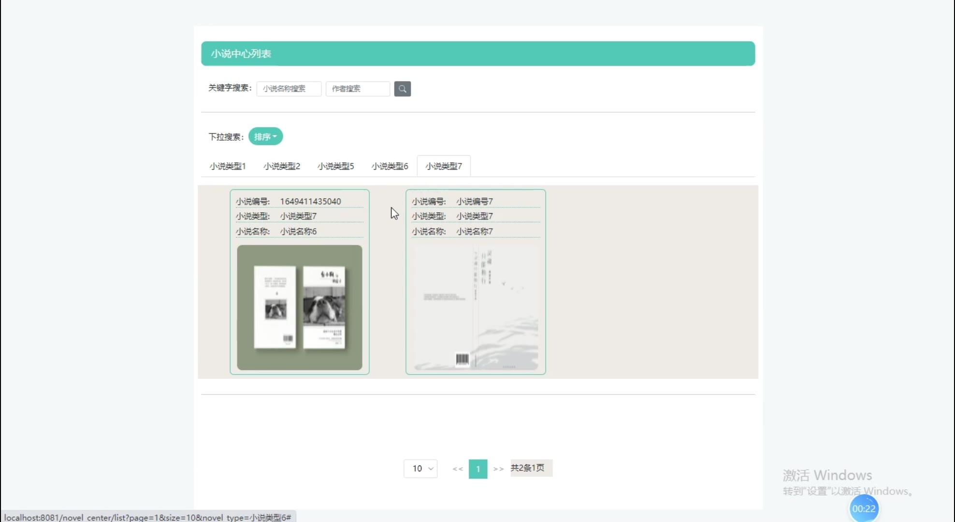The height and width of the screenshot is (522, 955).
Task: Switch to the 小说类型1 tab
Action: click(228, 166)
